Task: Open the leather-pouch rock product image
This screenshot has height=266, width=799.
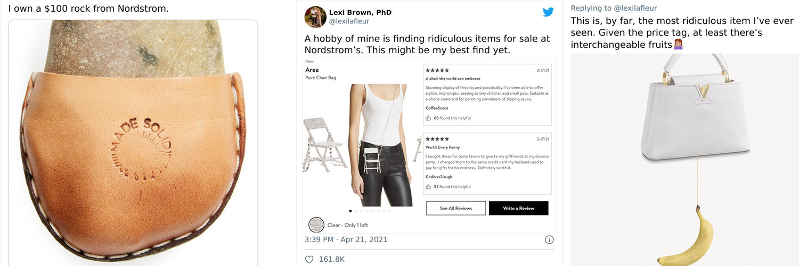Action: (x=133, y=144)
